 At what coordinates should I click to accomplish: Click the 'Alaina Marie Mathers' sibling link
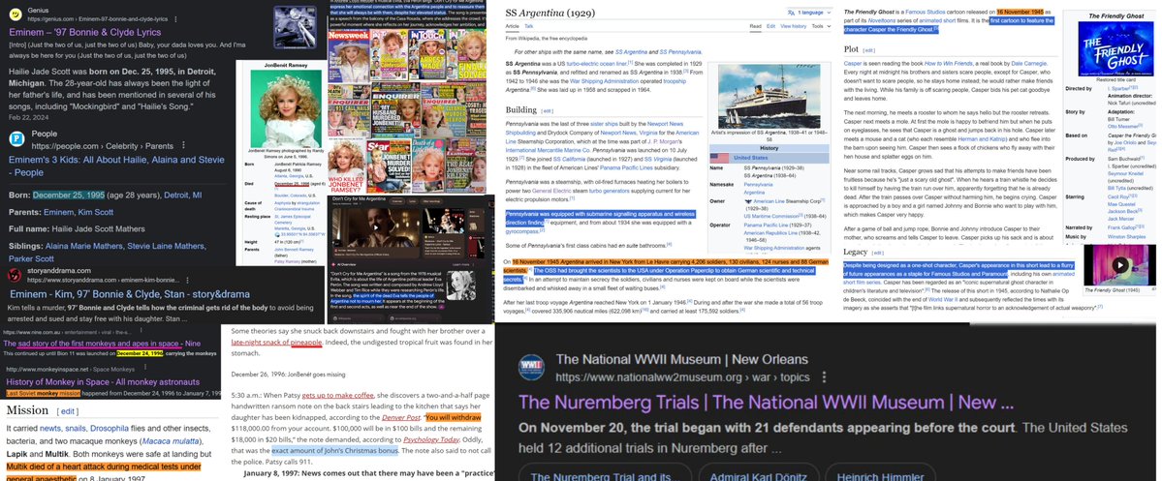pos(84,246)
